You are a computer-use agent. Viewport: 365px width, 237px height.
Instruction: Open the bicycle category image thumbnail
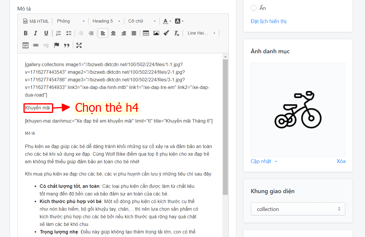298,110
